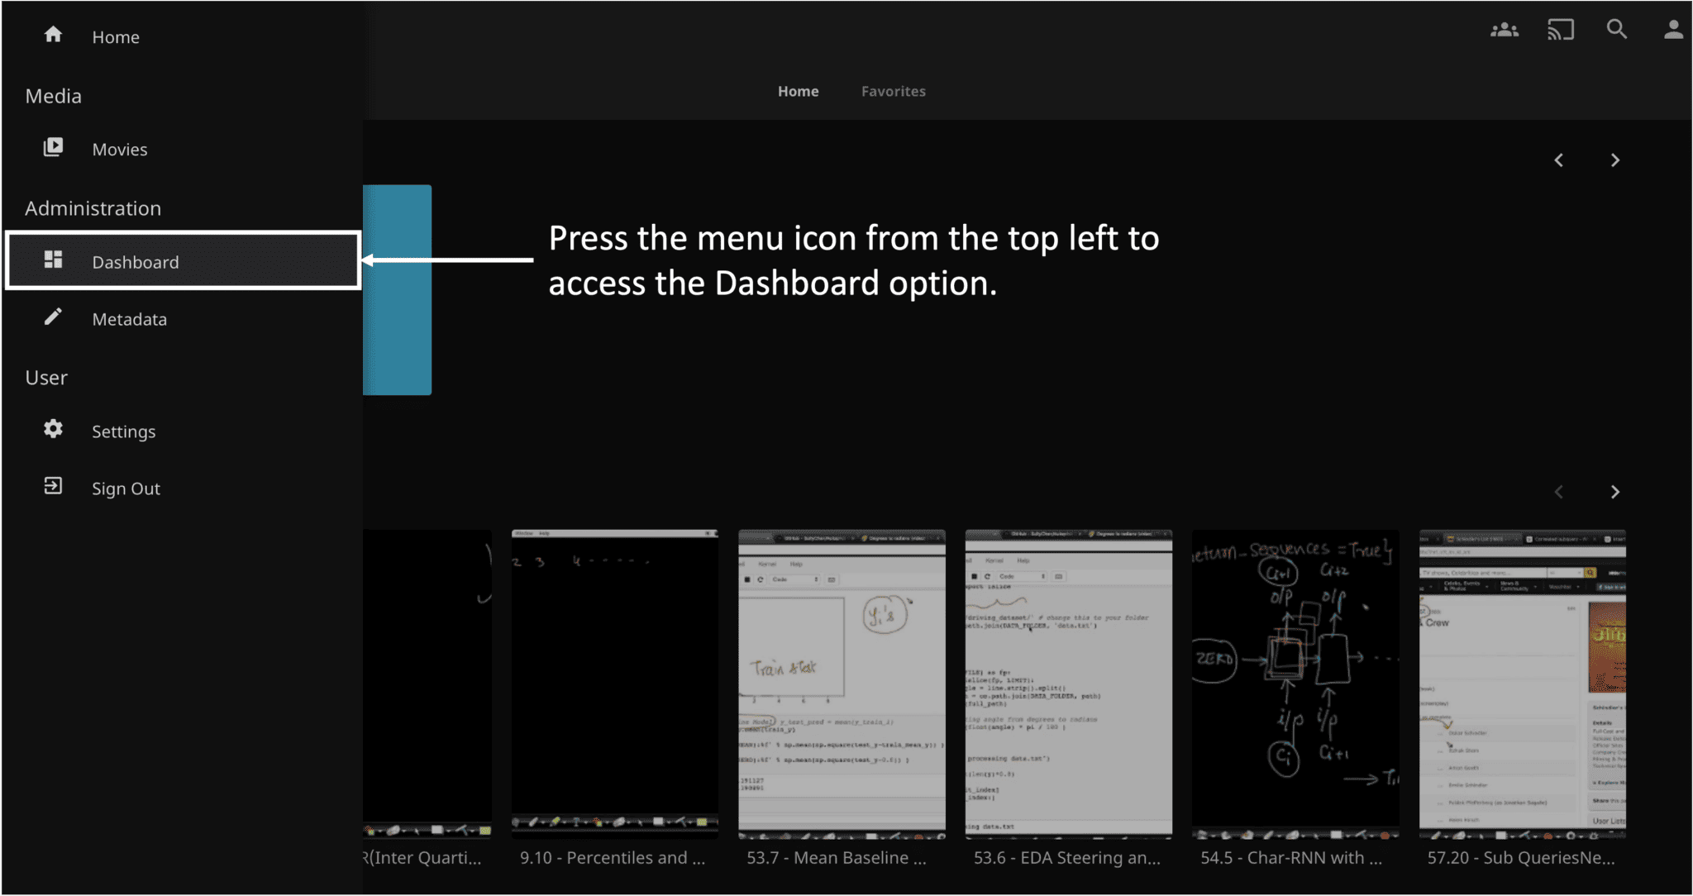Open the Dashboard grid icon
The image size is (1693, 896).
53,260
